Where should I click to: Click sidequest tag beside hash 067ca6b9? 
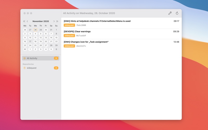point(69,36)
